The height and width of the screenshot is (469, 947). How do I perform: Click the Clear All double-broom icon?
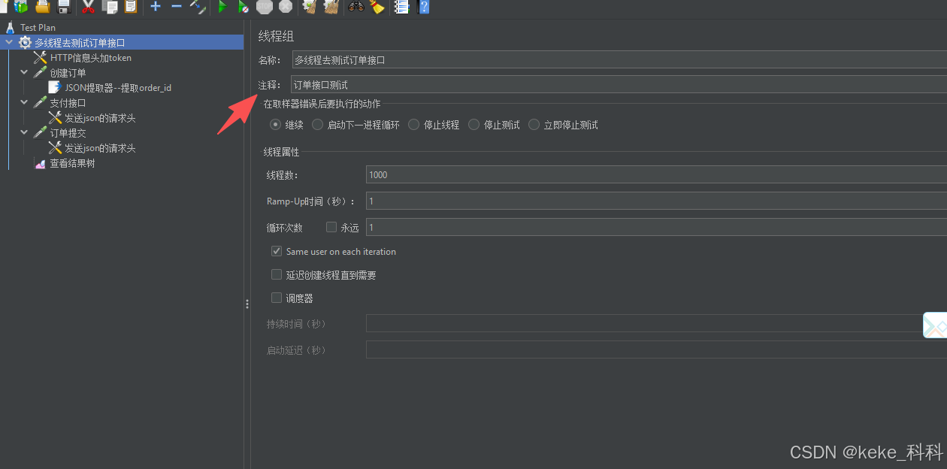coord(331,7)
